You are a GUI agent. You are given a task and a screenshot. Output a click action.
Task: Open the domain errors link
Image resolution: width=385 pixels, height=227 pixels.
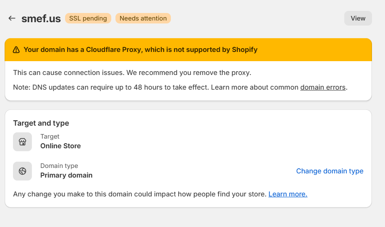(x=323, y=87)
